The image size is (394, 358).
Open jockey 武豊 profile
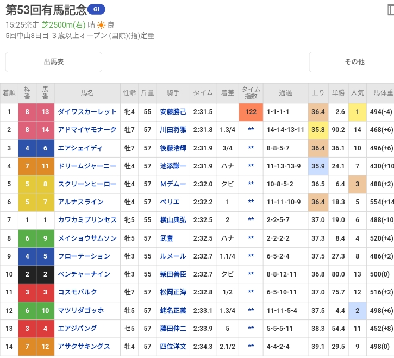(x=166, y=238)
